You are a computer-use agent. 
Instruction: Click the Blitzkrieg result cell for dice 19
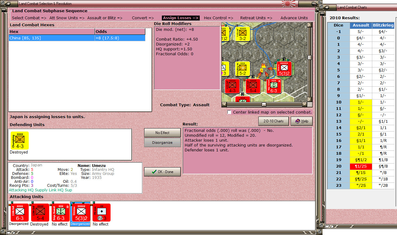383,160
